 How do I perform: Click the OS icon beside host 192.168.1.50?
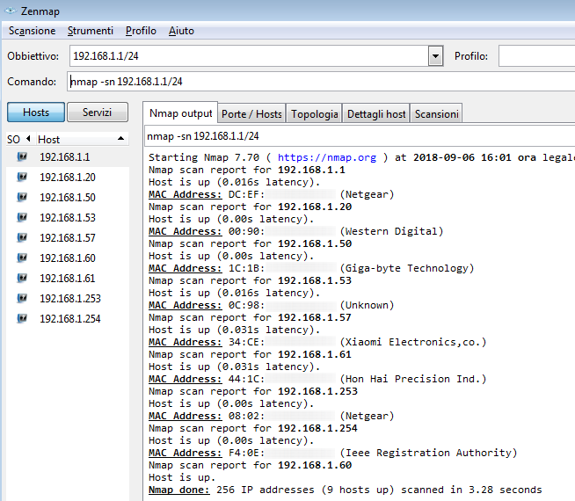point(22,197)
